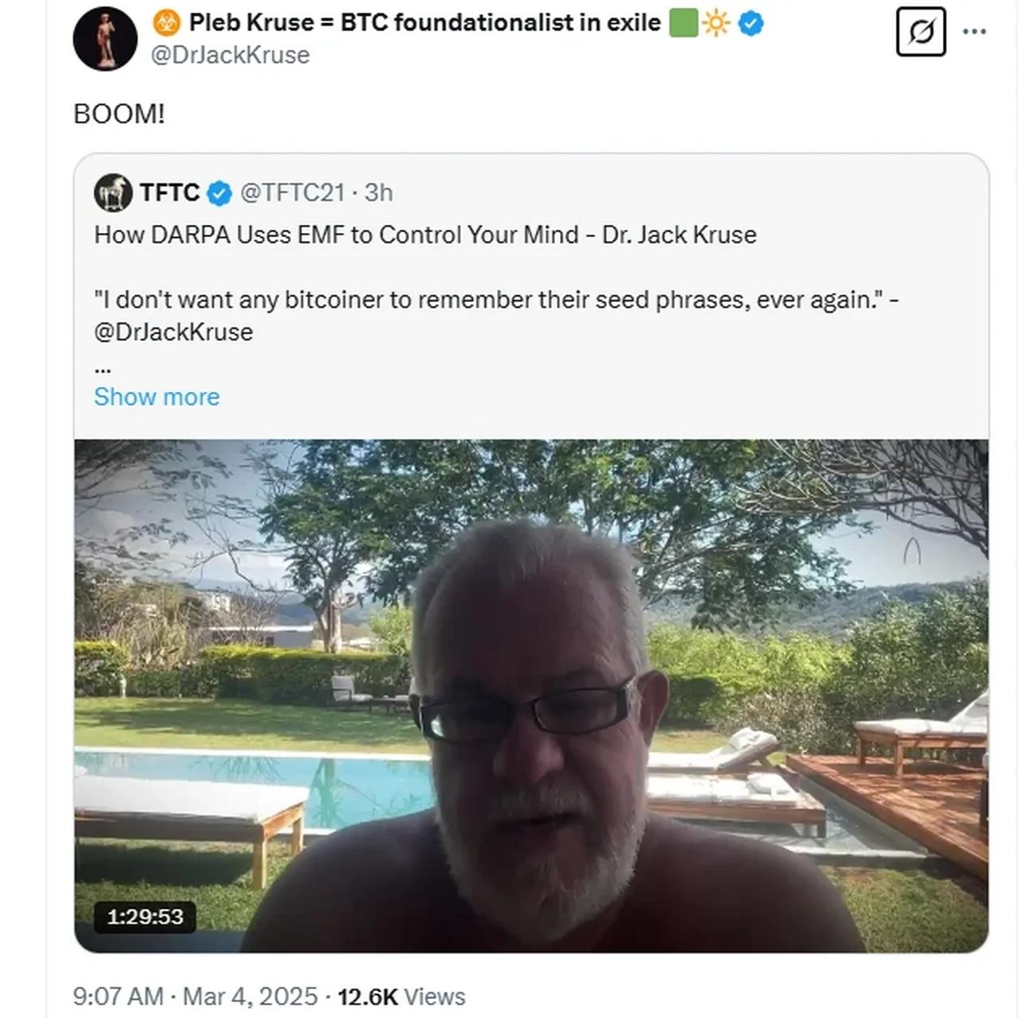Open the Pleb Kruse display name link
The width and height of the screenshot is (1021, 1018).
tap(424, 23)
